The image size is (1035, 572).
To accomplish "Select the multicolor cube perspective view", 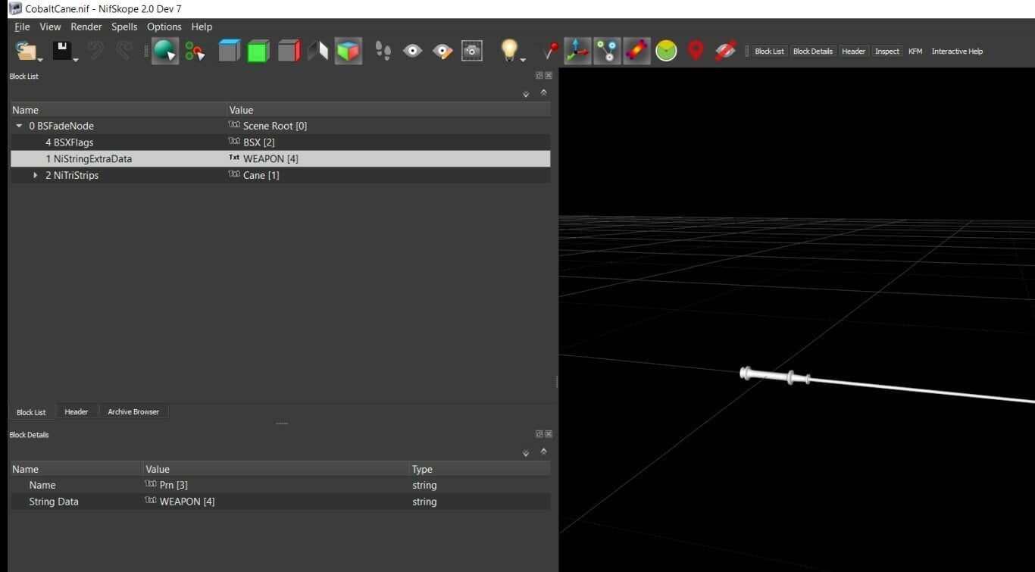I will (x=349, y=51).
